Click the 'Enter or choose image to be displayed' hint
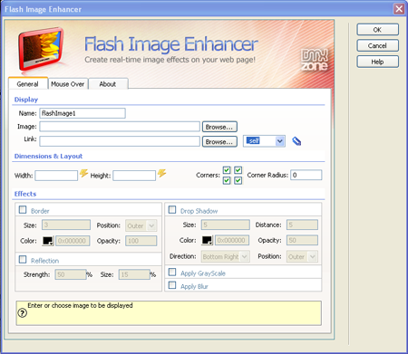This screenshot has width=408, height=354. pyautogui.click(x=80, y=305)
